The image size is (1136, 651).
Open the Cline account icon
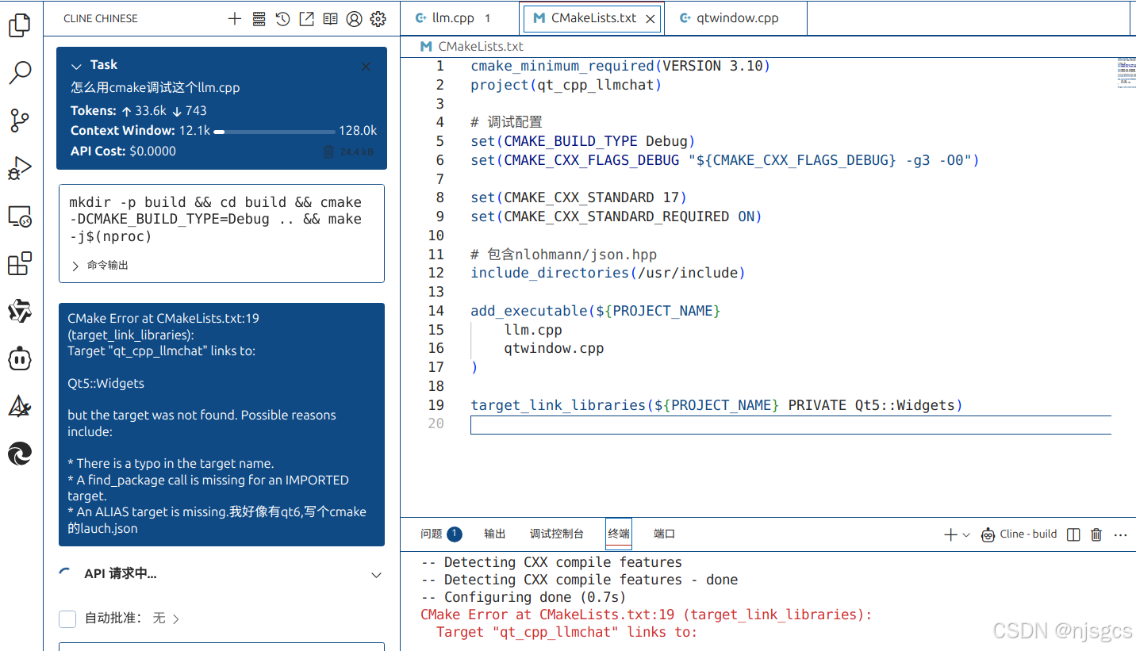(x=354, y=18)
